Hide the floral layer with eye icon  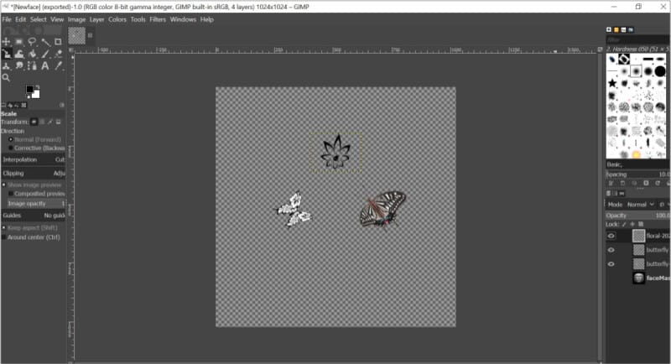tap(611, 237)
